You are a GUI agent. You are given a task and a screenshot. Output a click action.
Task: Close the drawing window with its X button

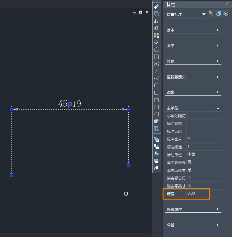(x=147, y=12)
